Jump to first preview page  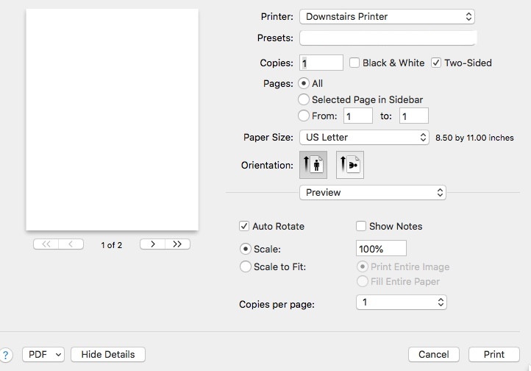(x=46, y=244)
